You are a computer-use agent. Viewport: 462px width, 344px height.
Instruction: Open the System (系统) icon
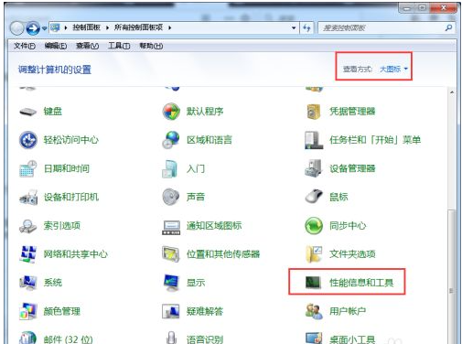tap(28, 283)
